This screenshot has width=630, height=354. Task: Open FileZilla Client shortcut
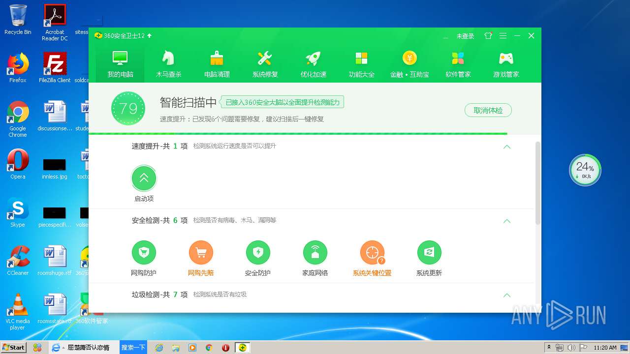tap(55, 67)
